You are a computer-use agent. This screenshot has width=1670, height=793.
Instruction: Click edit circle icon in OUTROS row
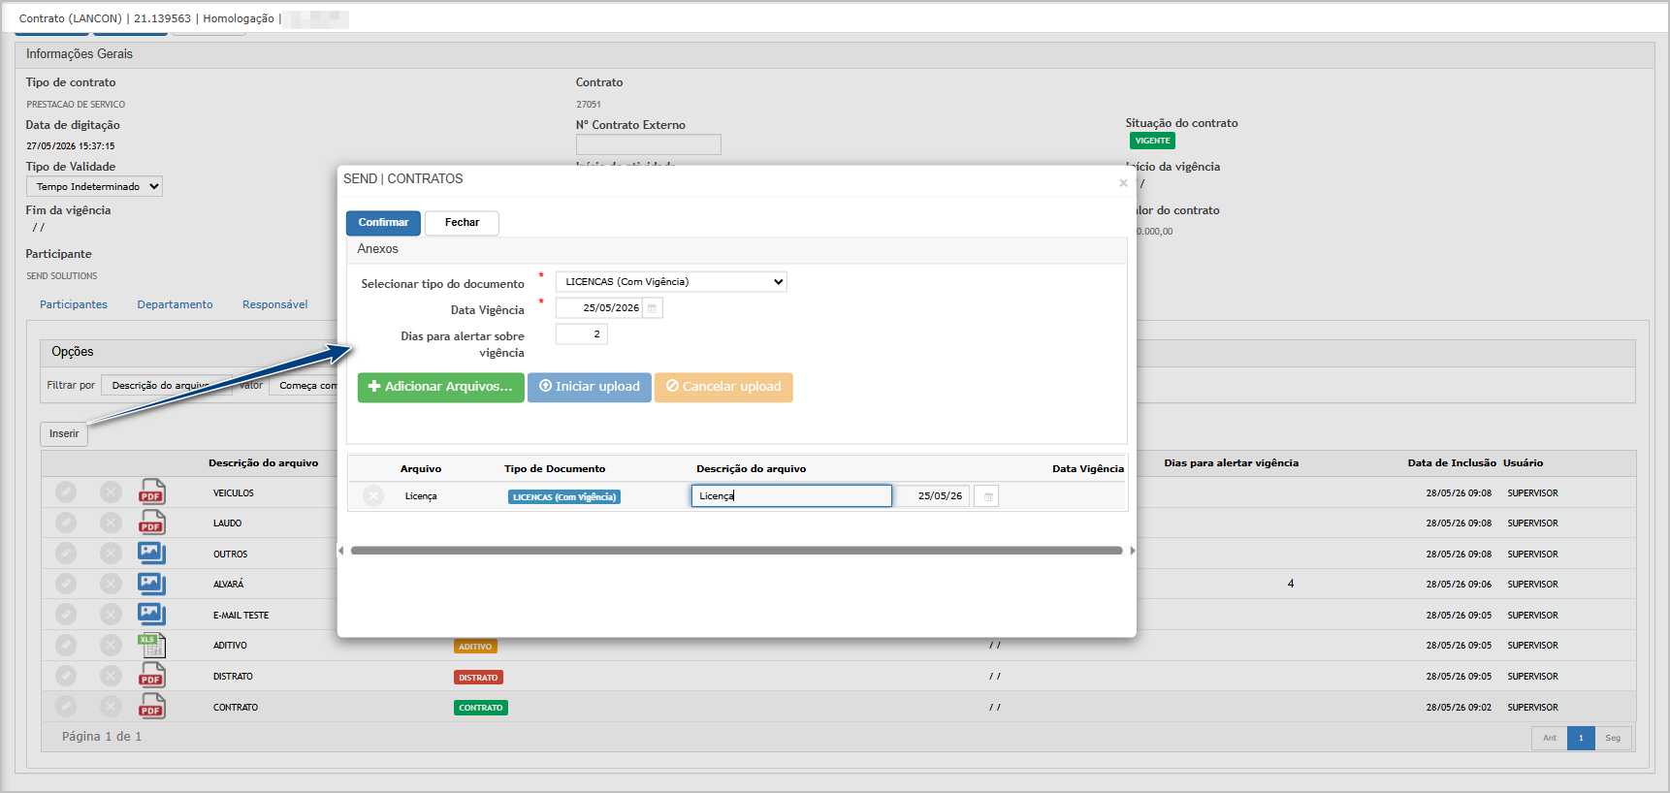point(66,554)
